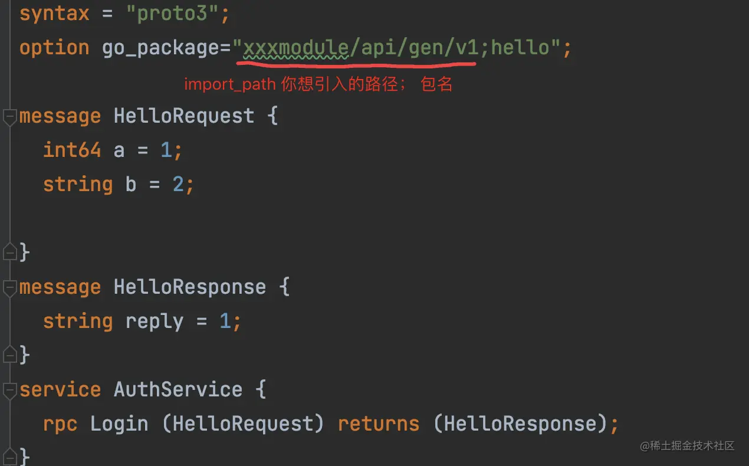The image size is (749, 466).
Task: Click the HelloRequest message name
Action: 184,116
